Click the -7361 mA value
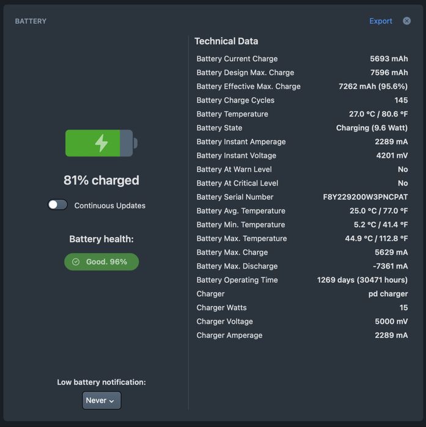The width and height of the screenshot is (426, 427). pyautogui.click(x=391, y=266)
